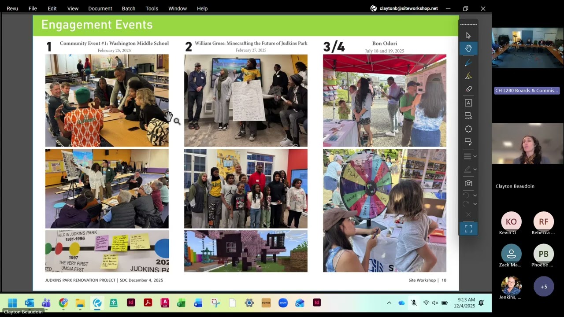The height and width of the screenshot is (317, 564).
Task: Open the Window menu
Action: click(x=178, y=8)
